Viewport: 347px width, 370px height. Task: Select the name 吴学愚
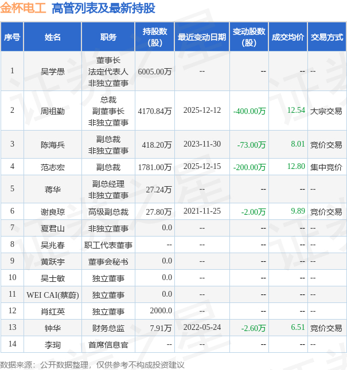[52, 71]
